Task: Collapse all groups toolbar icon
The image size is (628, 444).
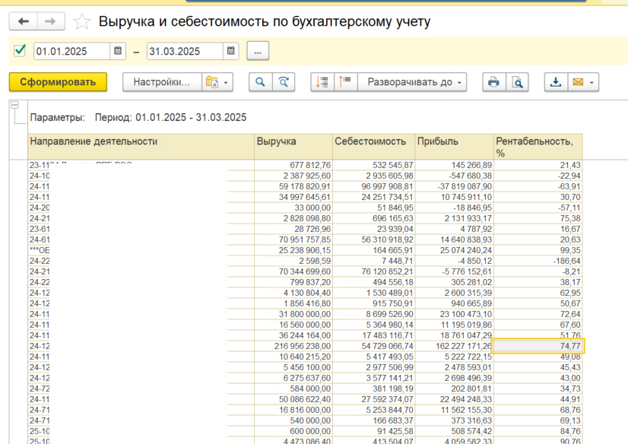Action: 322,82
